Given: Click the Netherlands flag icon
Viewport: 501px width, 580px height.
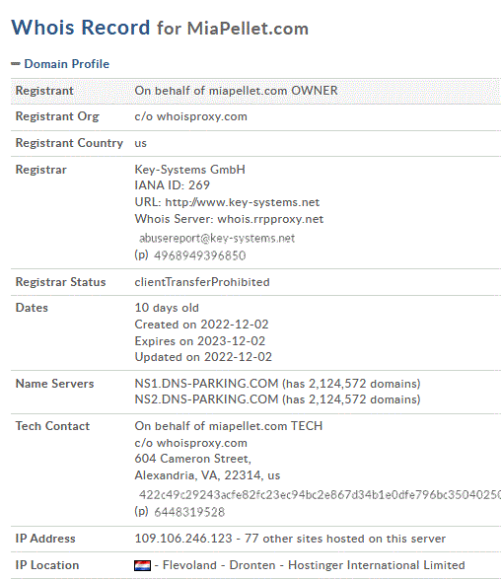Looking at the screenshot, I should click(x=142, y=565).
